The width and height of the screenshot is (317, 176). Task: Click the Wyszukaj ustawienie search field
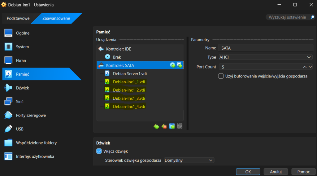[287, 17]
